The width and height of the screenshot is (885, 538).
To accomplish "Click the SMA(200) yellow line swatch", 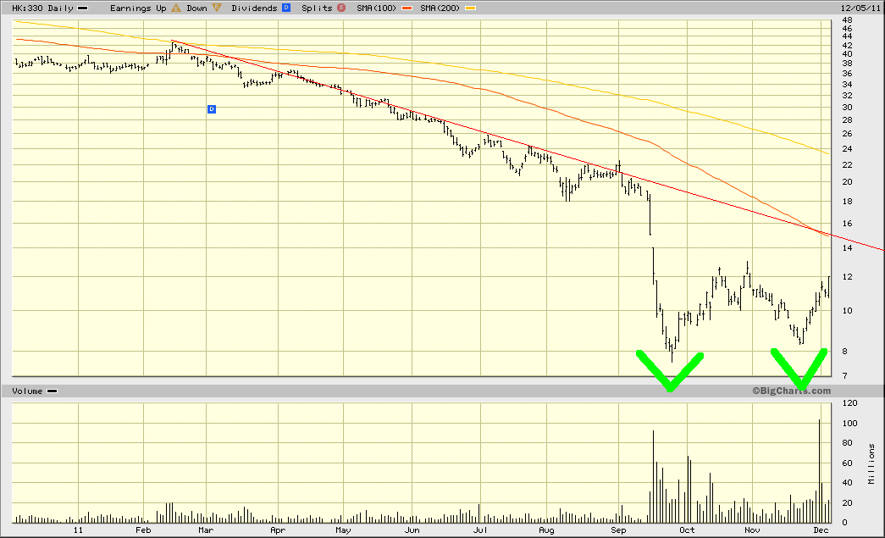I will pos(470,8).
